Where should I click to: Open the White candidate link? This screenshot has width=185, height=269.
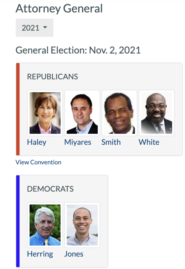click(x=149, y=142)
